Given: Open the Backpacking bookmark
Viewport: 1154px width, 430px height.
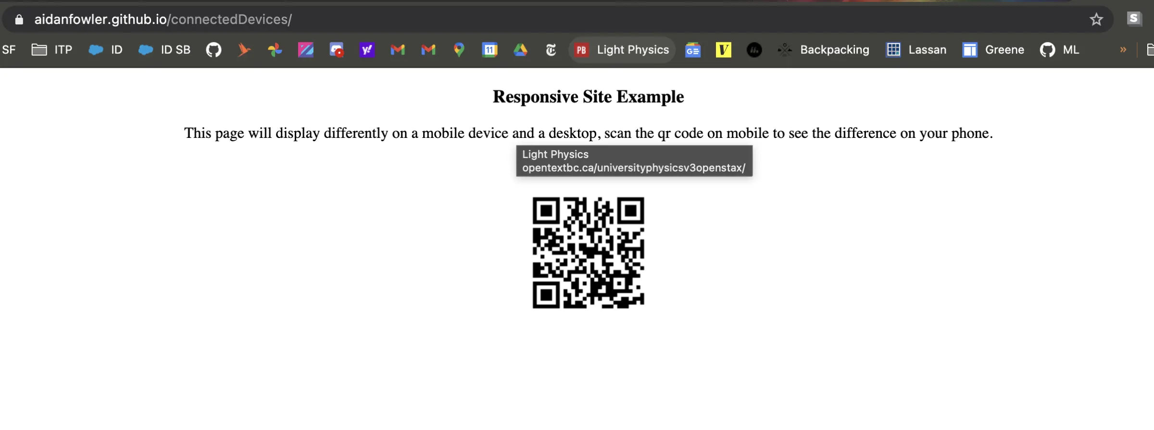Looking at the screenshot, I should [823, 49].
